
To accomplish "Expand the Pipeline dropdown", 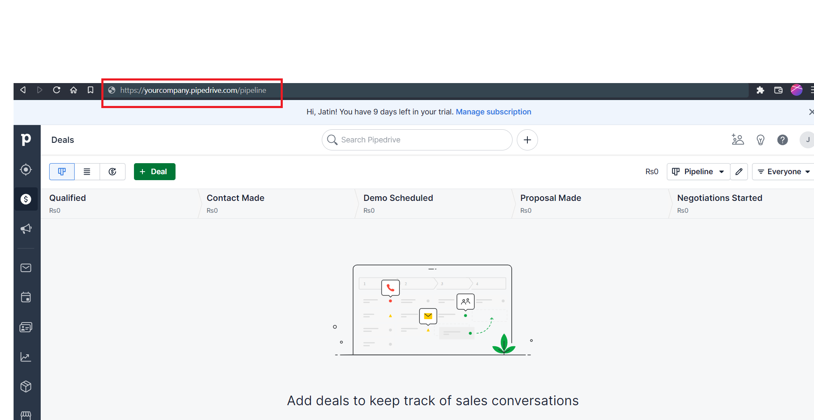I will [x=698, y=172].
